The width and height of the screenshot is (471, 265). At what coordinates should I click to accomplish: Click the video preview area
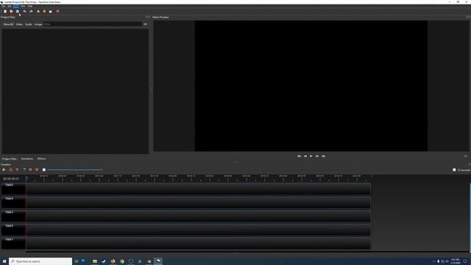(x=311, y=86)
